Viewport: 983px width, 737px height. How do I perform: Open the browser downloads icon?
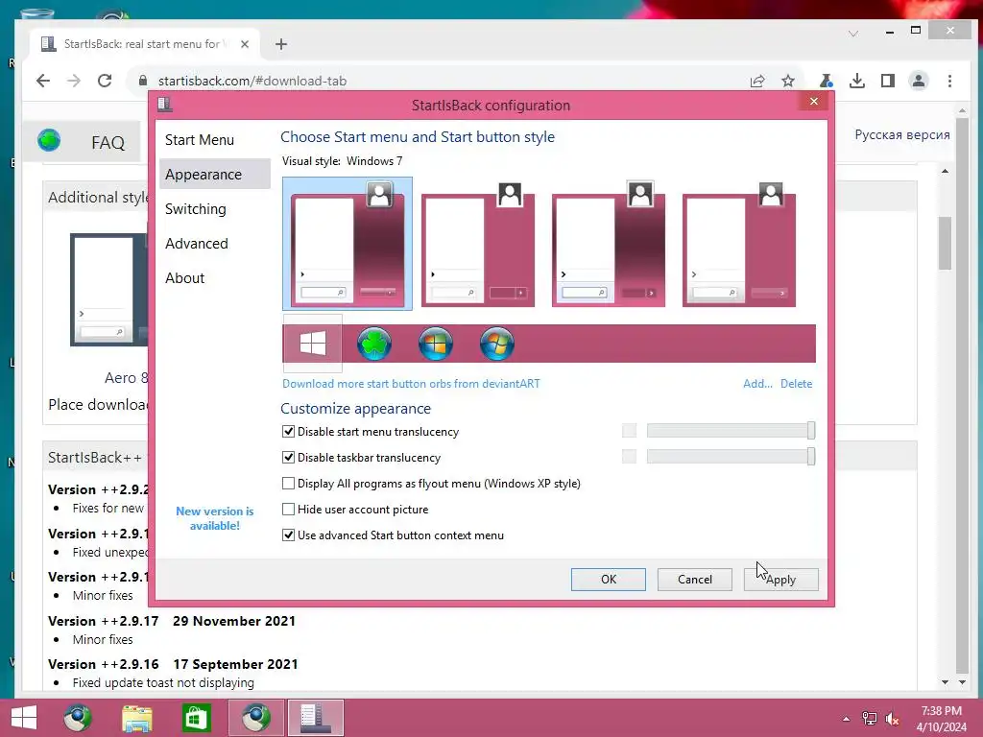pyautogui.click(x=857, y=81)
